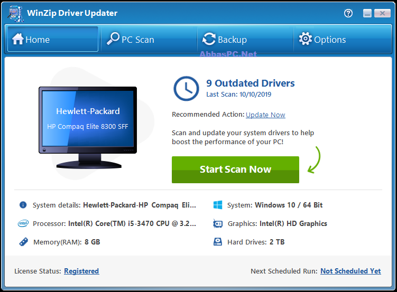Click the hard drive icon
Screen dimensions: 397x292
tap(218, 242)
